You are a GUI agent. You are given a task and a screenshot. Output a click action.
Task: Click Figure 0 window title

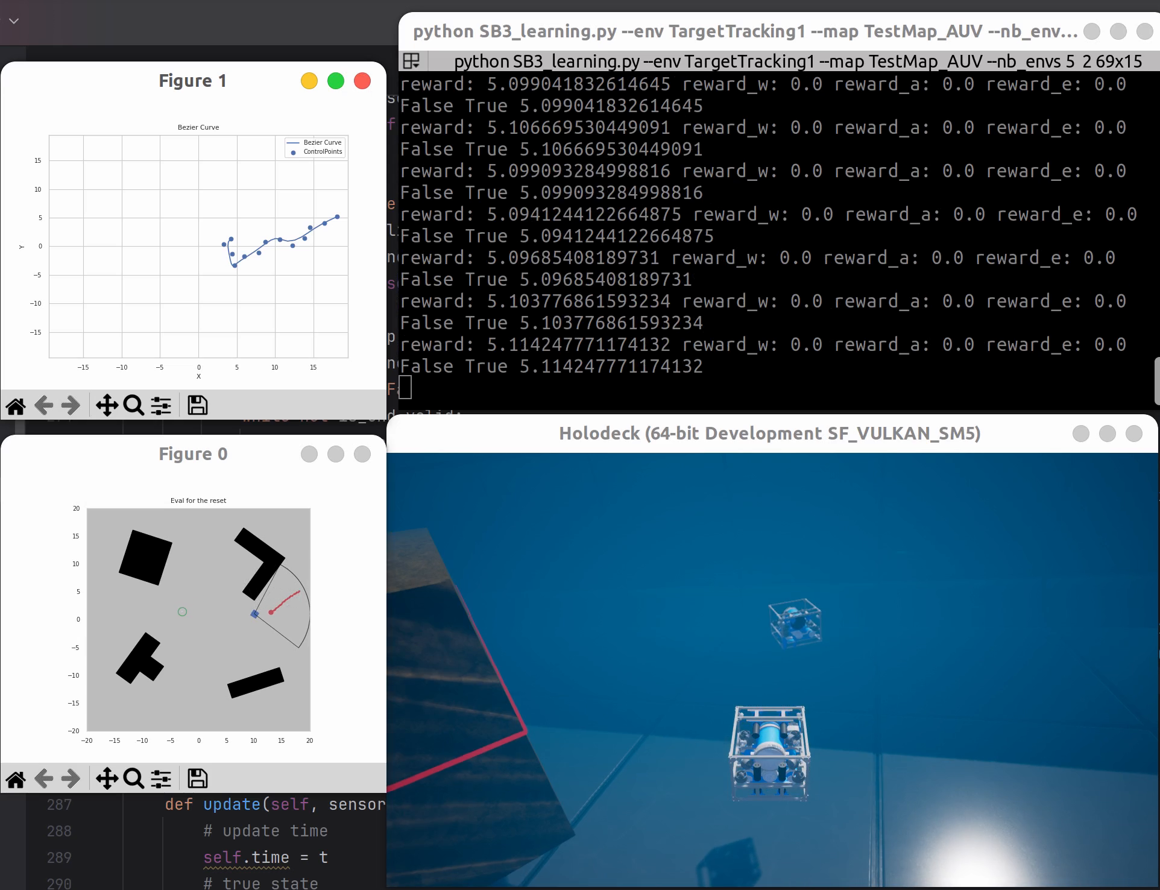click(193, 454)
